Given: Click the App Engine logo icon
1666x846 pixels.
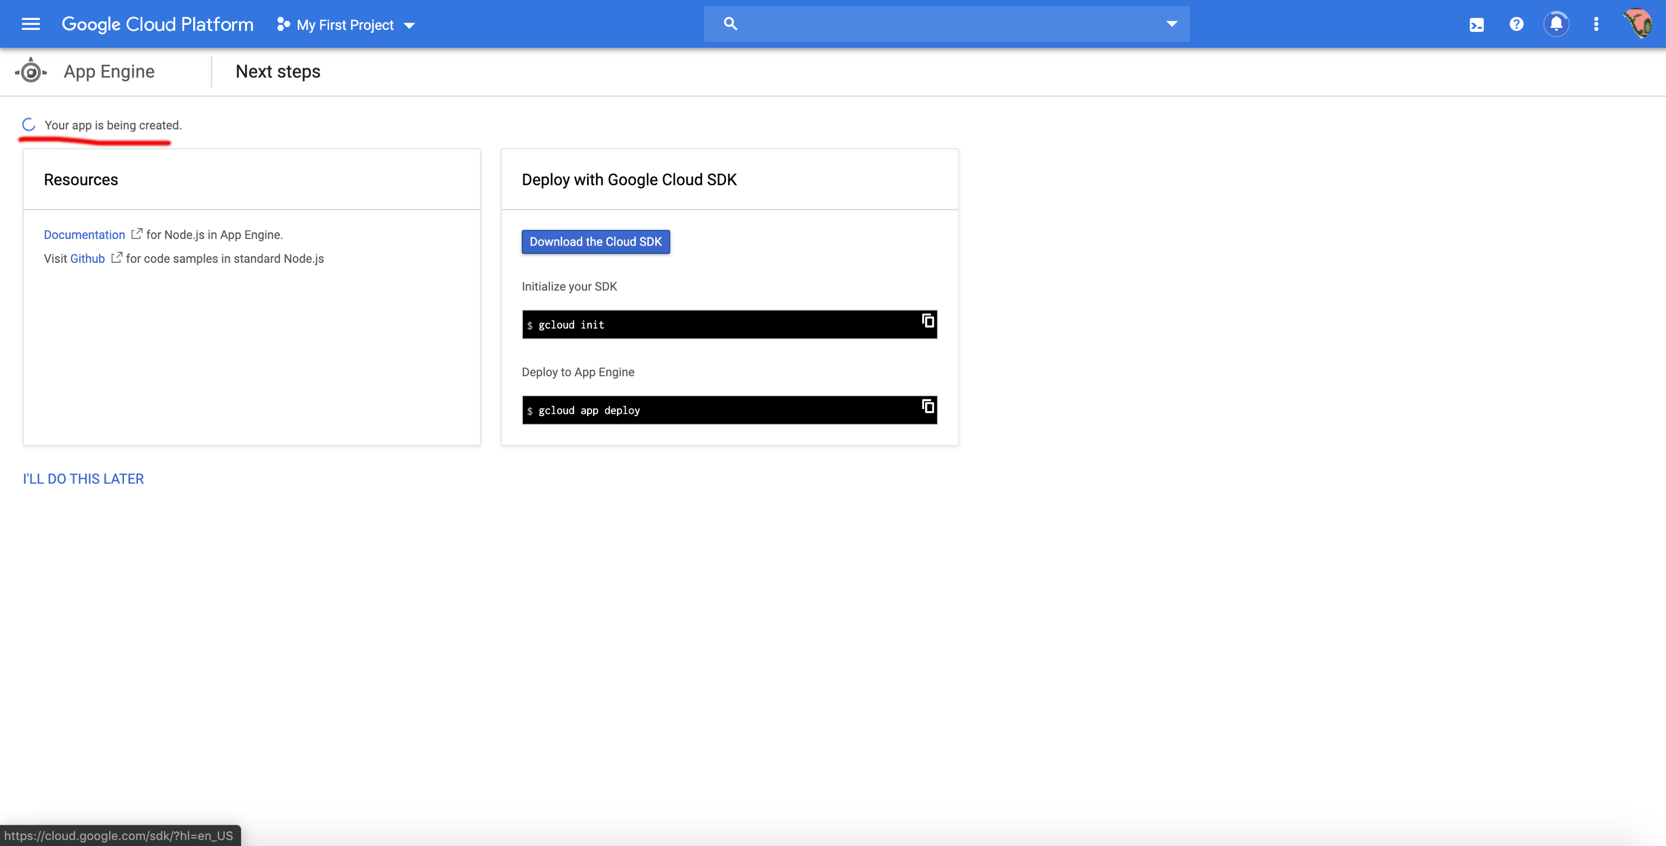Looking at the screenshot, I should point(30,72).
